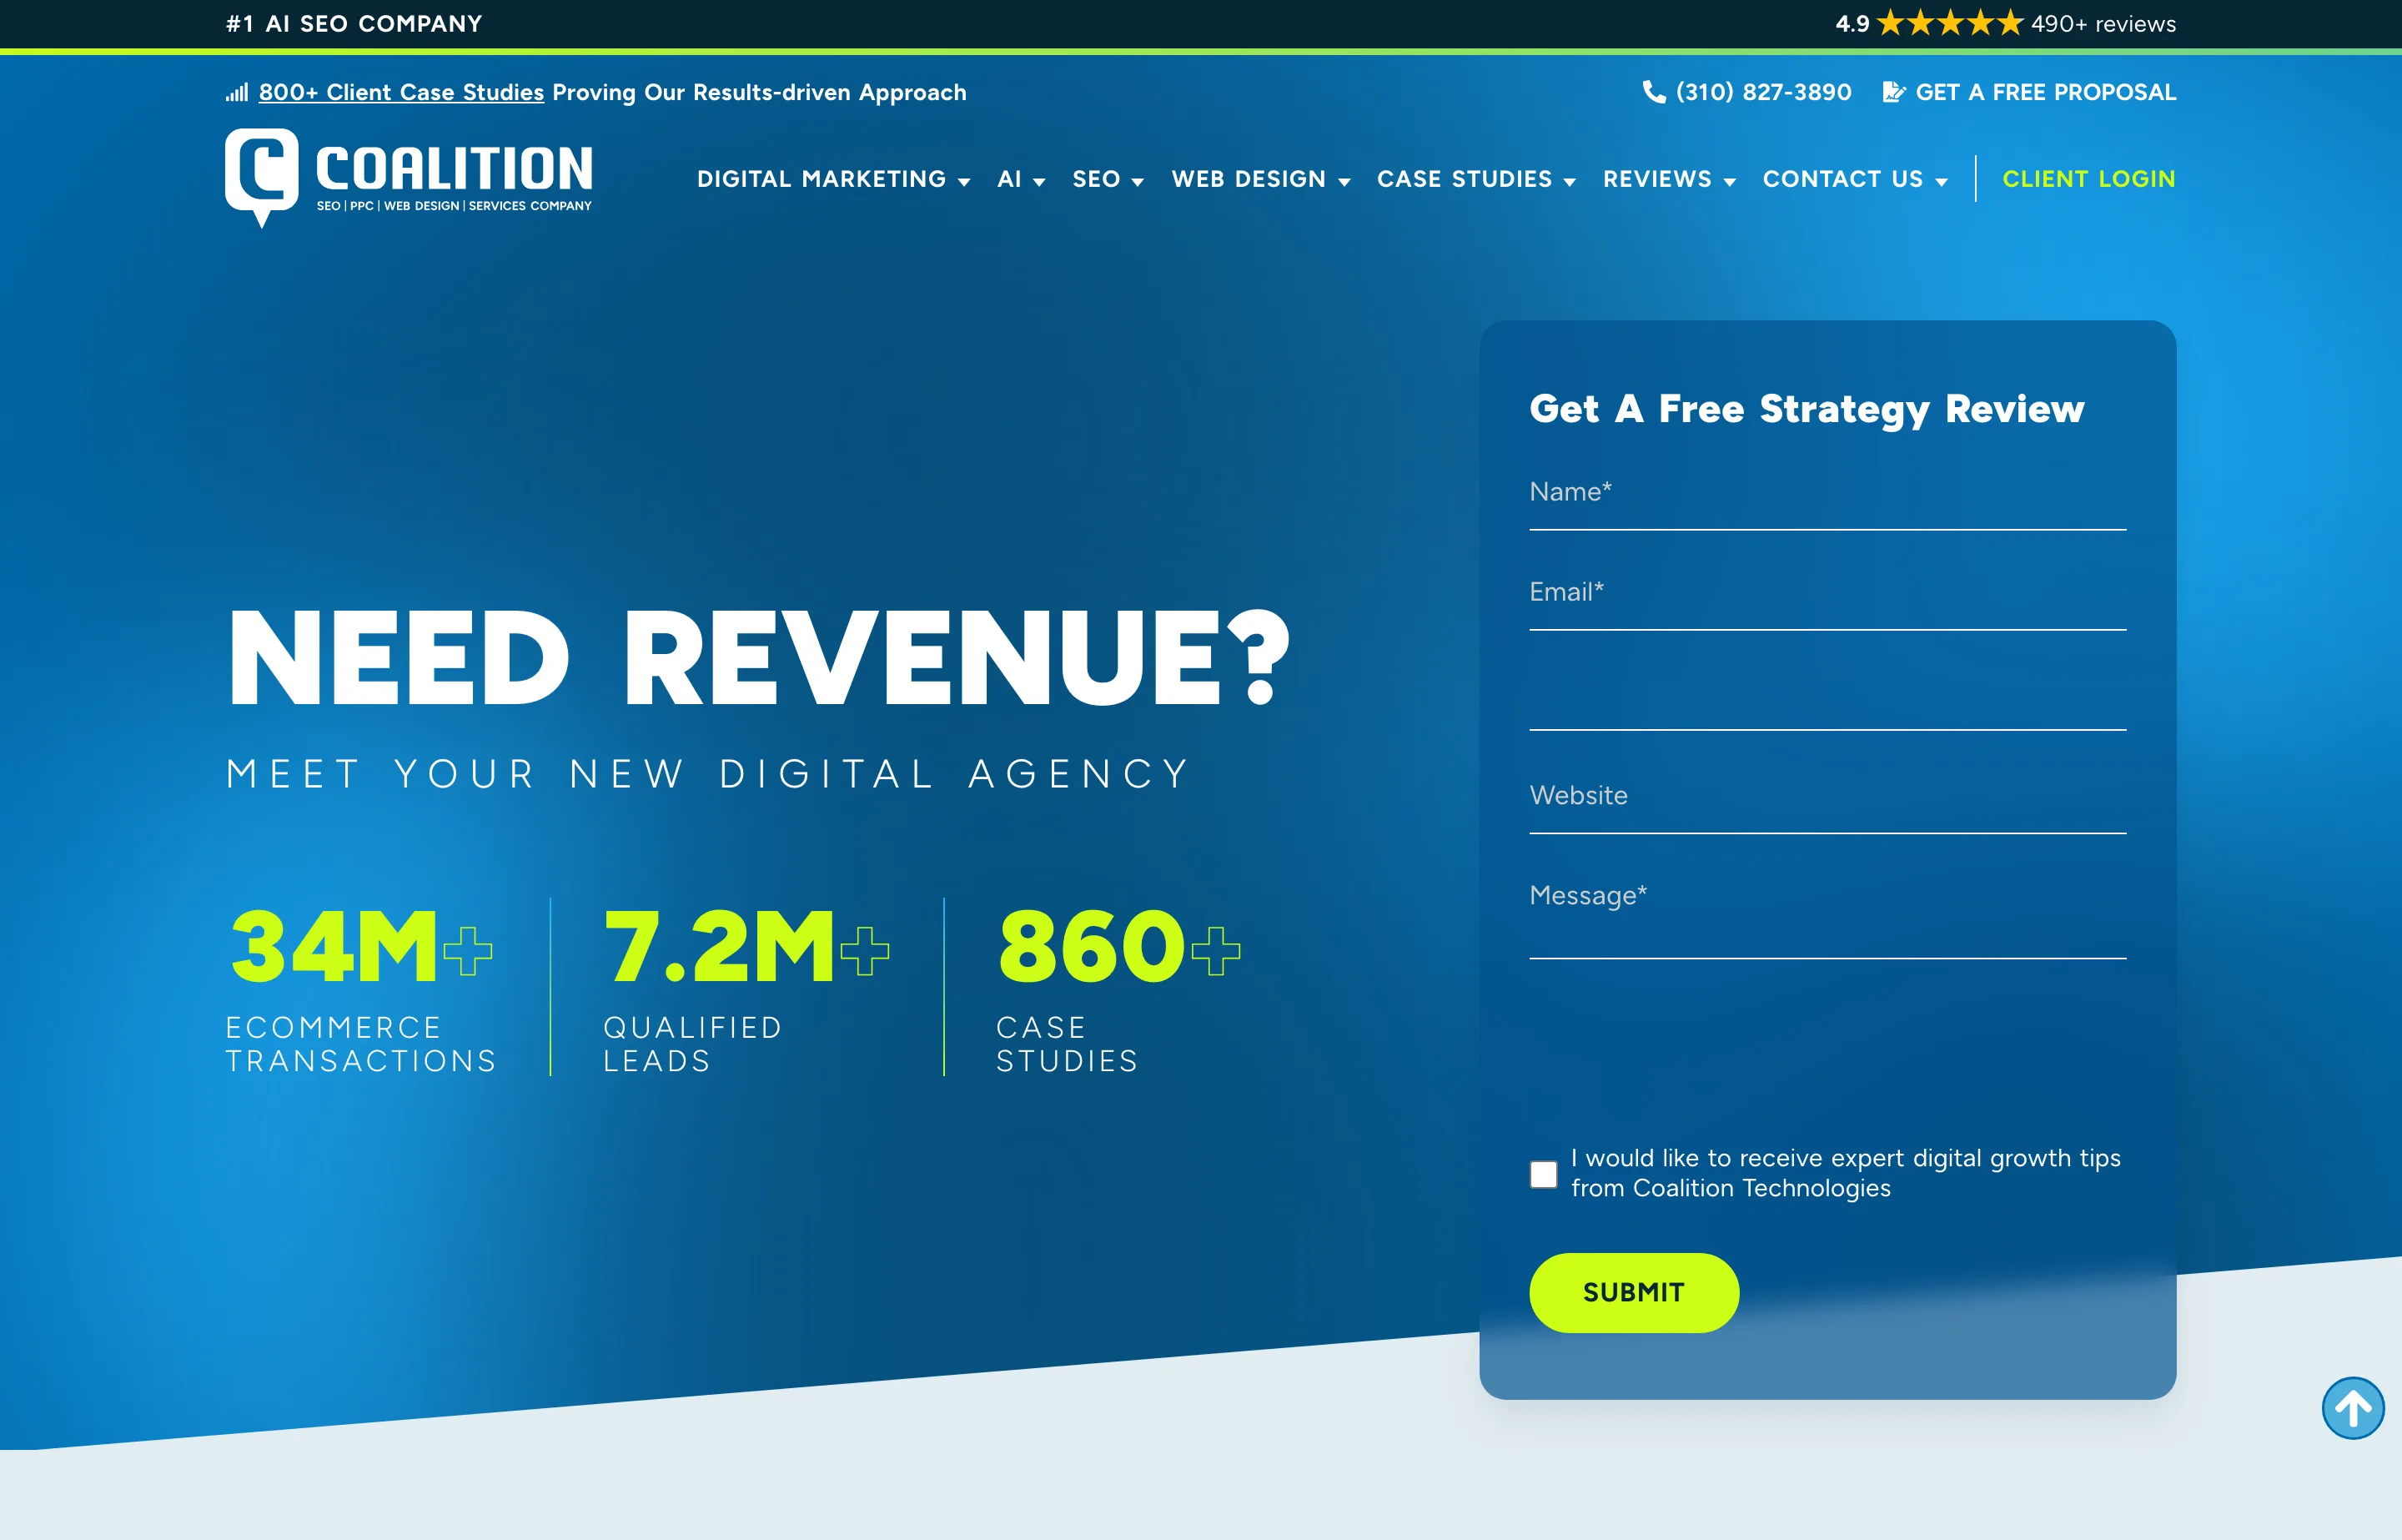
Task: Expand the Digital Marketing dropdown arrow
Action: [x=963, y=182]
